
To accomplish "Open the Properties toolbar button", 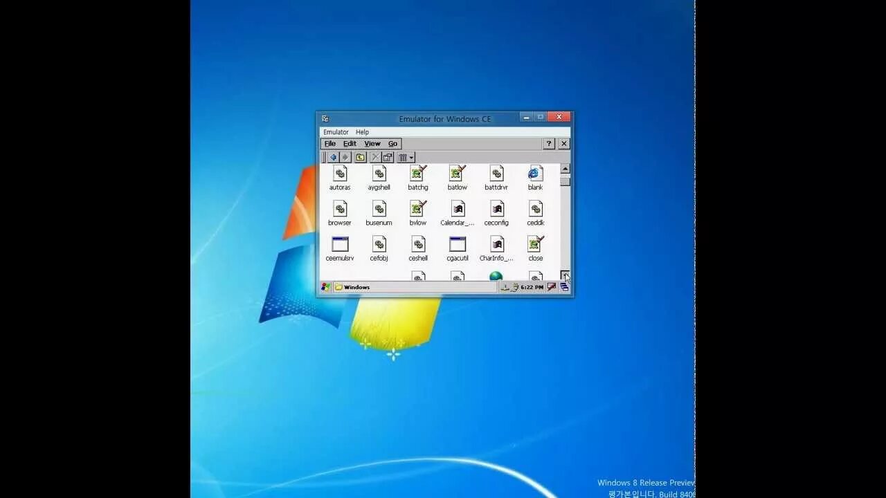I will click(388, 158).
